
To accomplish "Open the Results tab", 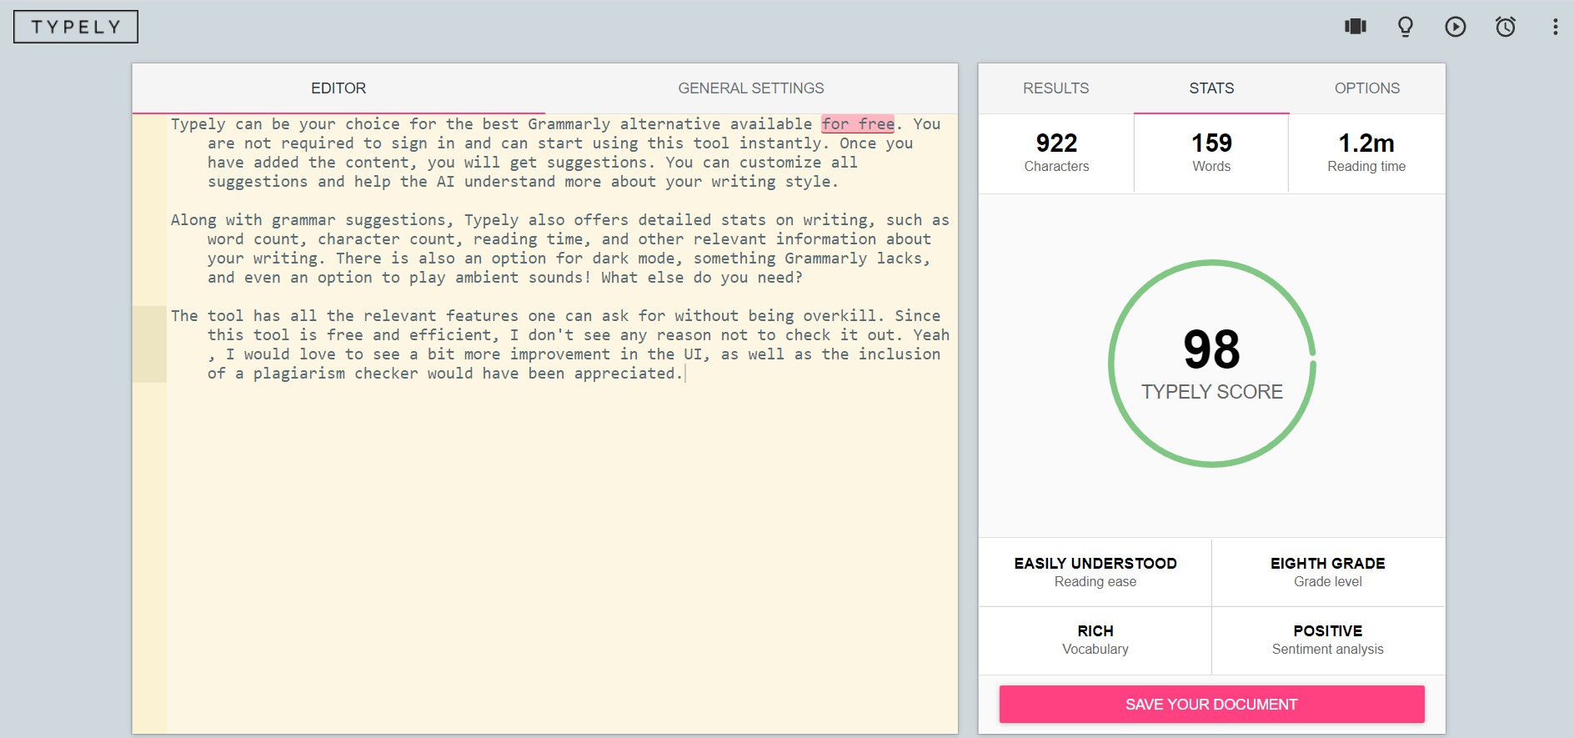I will point(1055,88).
